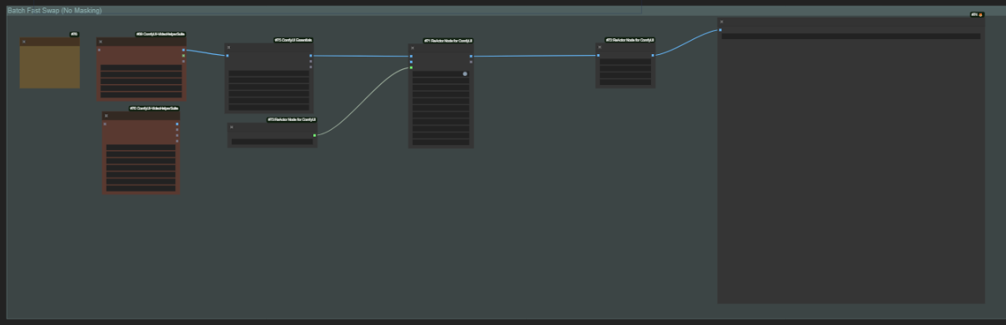
Task: Click the top widget row of node #75 Essentials
Action: coord(269,74)
